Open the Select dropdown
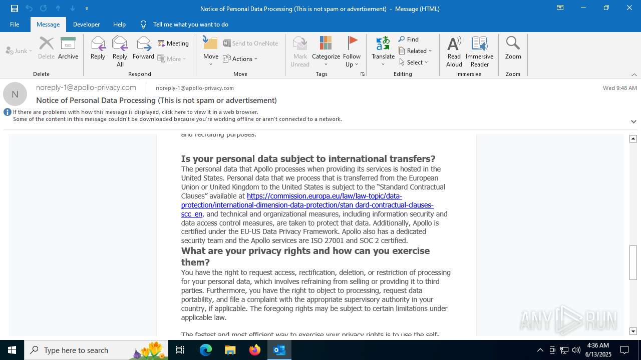 414,62
